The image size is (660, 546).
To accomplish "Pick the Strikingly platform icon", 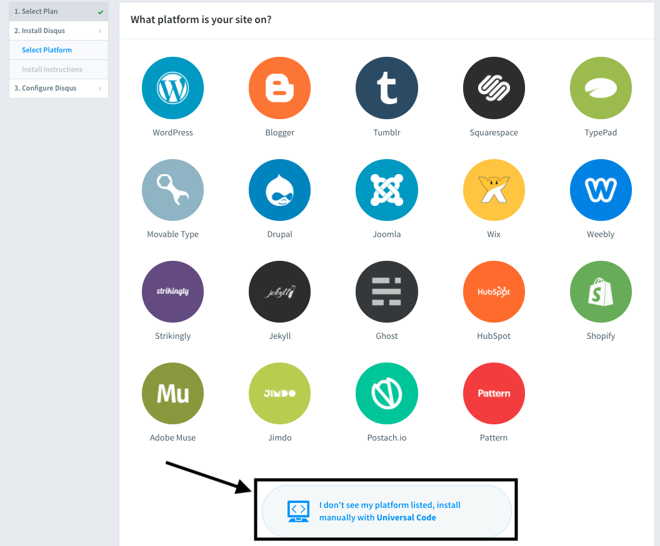I will 172,291.
